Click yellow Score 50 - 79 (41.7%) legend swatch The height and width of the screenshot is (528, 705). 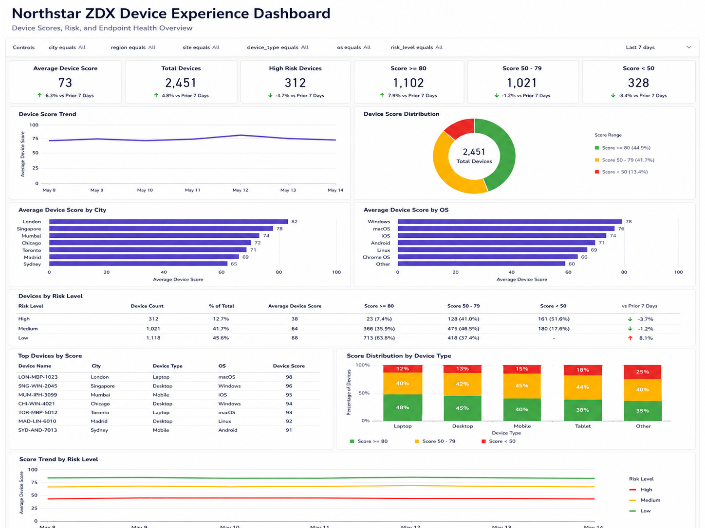tap(597, 160)
